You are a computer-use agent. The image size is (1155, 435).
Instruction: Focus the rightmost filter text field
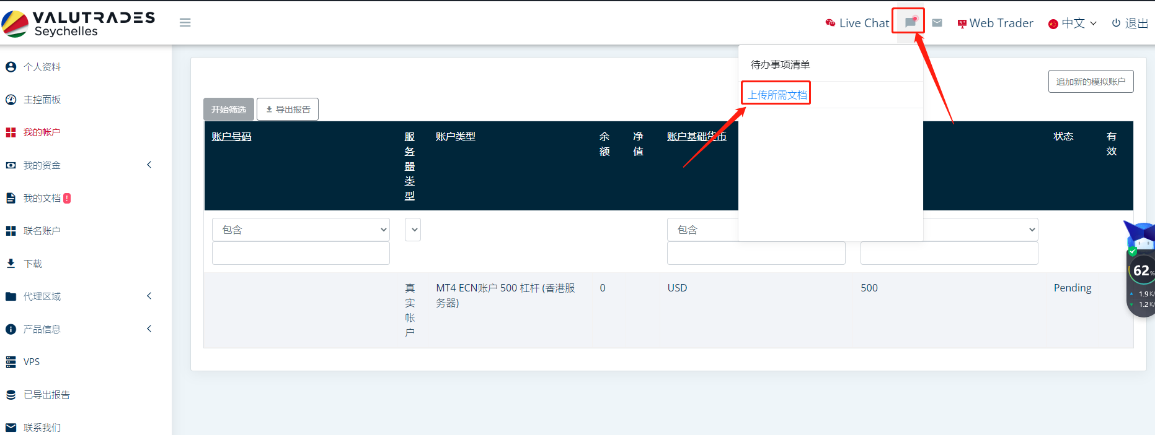(949, 253)
